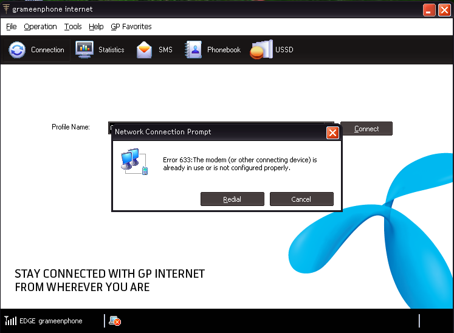
Task: Click the network computers icon in dialog
Action: [134, 162]
